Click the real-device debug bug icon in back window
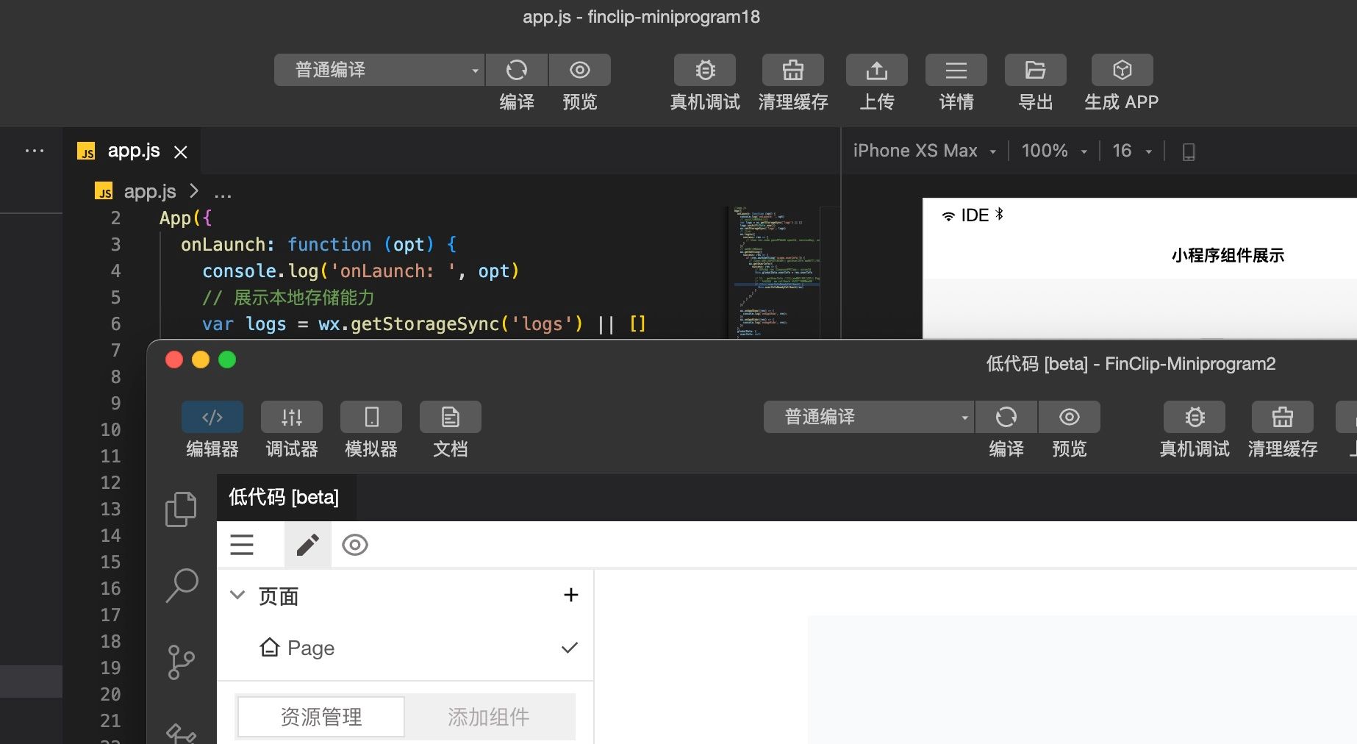 (704, 70)
